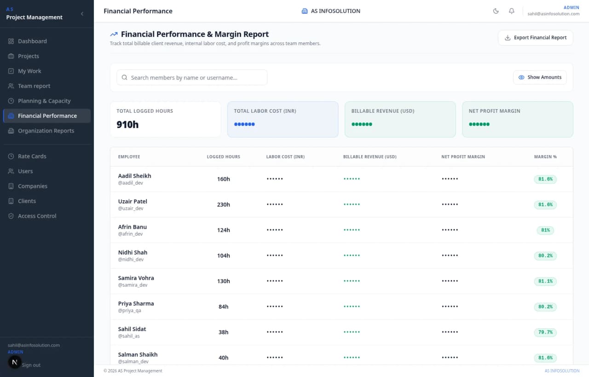Click the 910h total hours value
This screenshot has height=377, width=589.
[x=127, y=124]
